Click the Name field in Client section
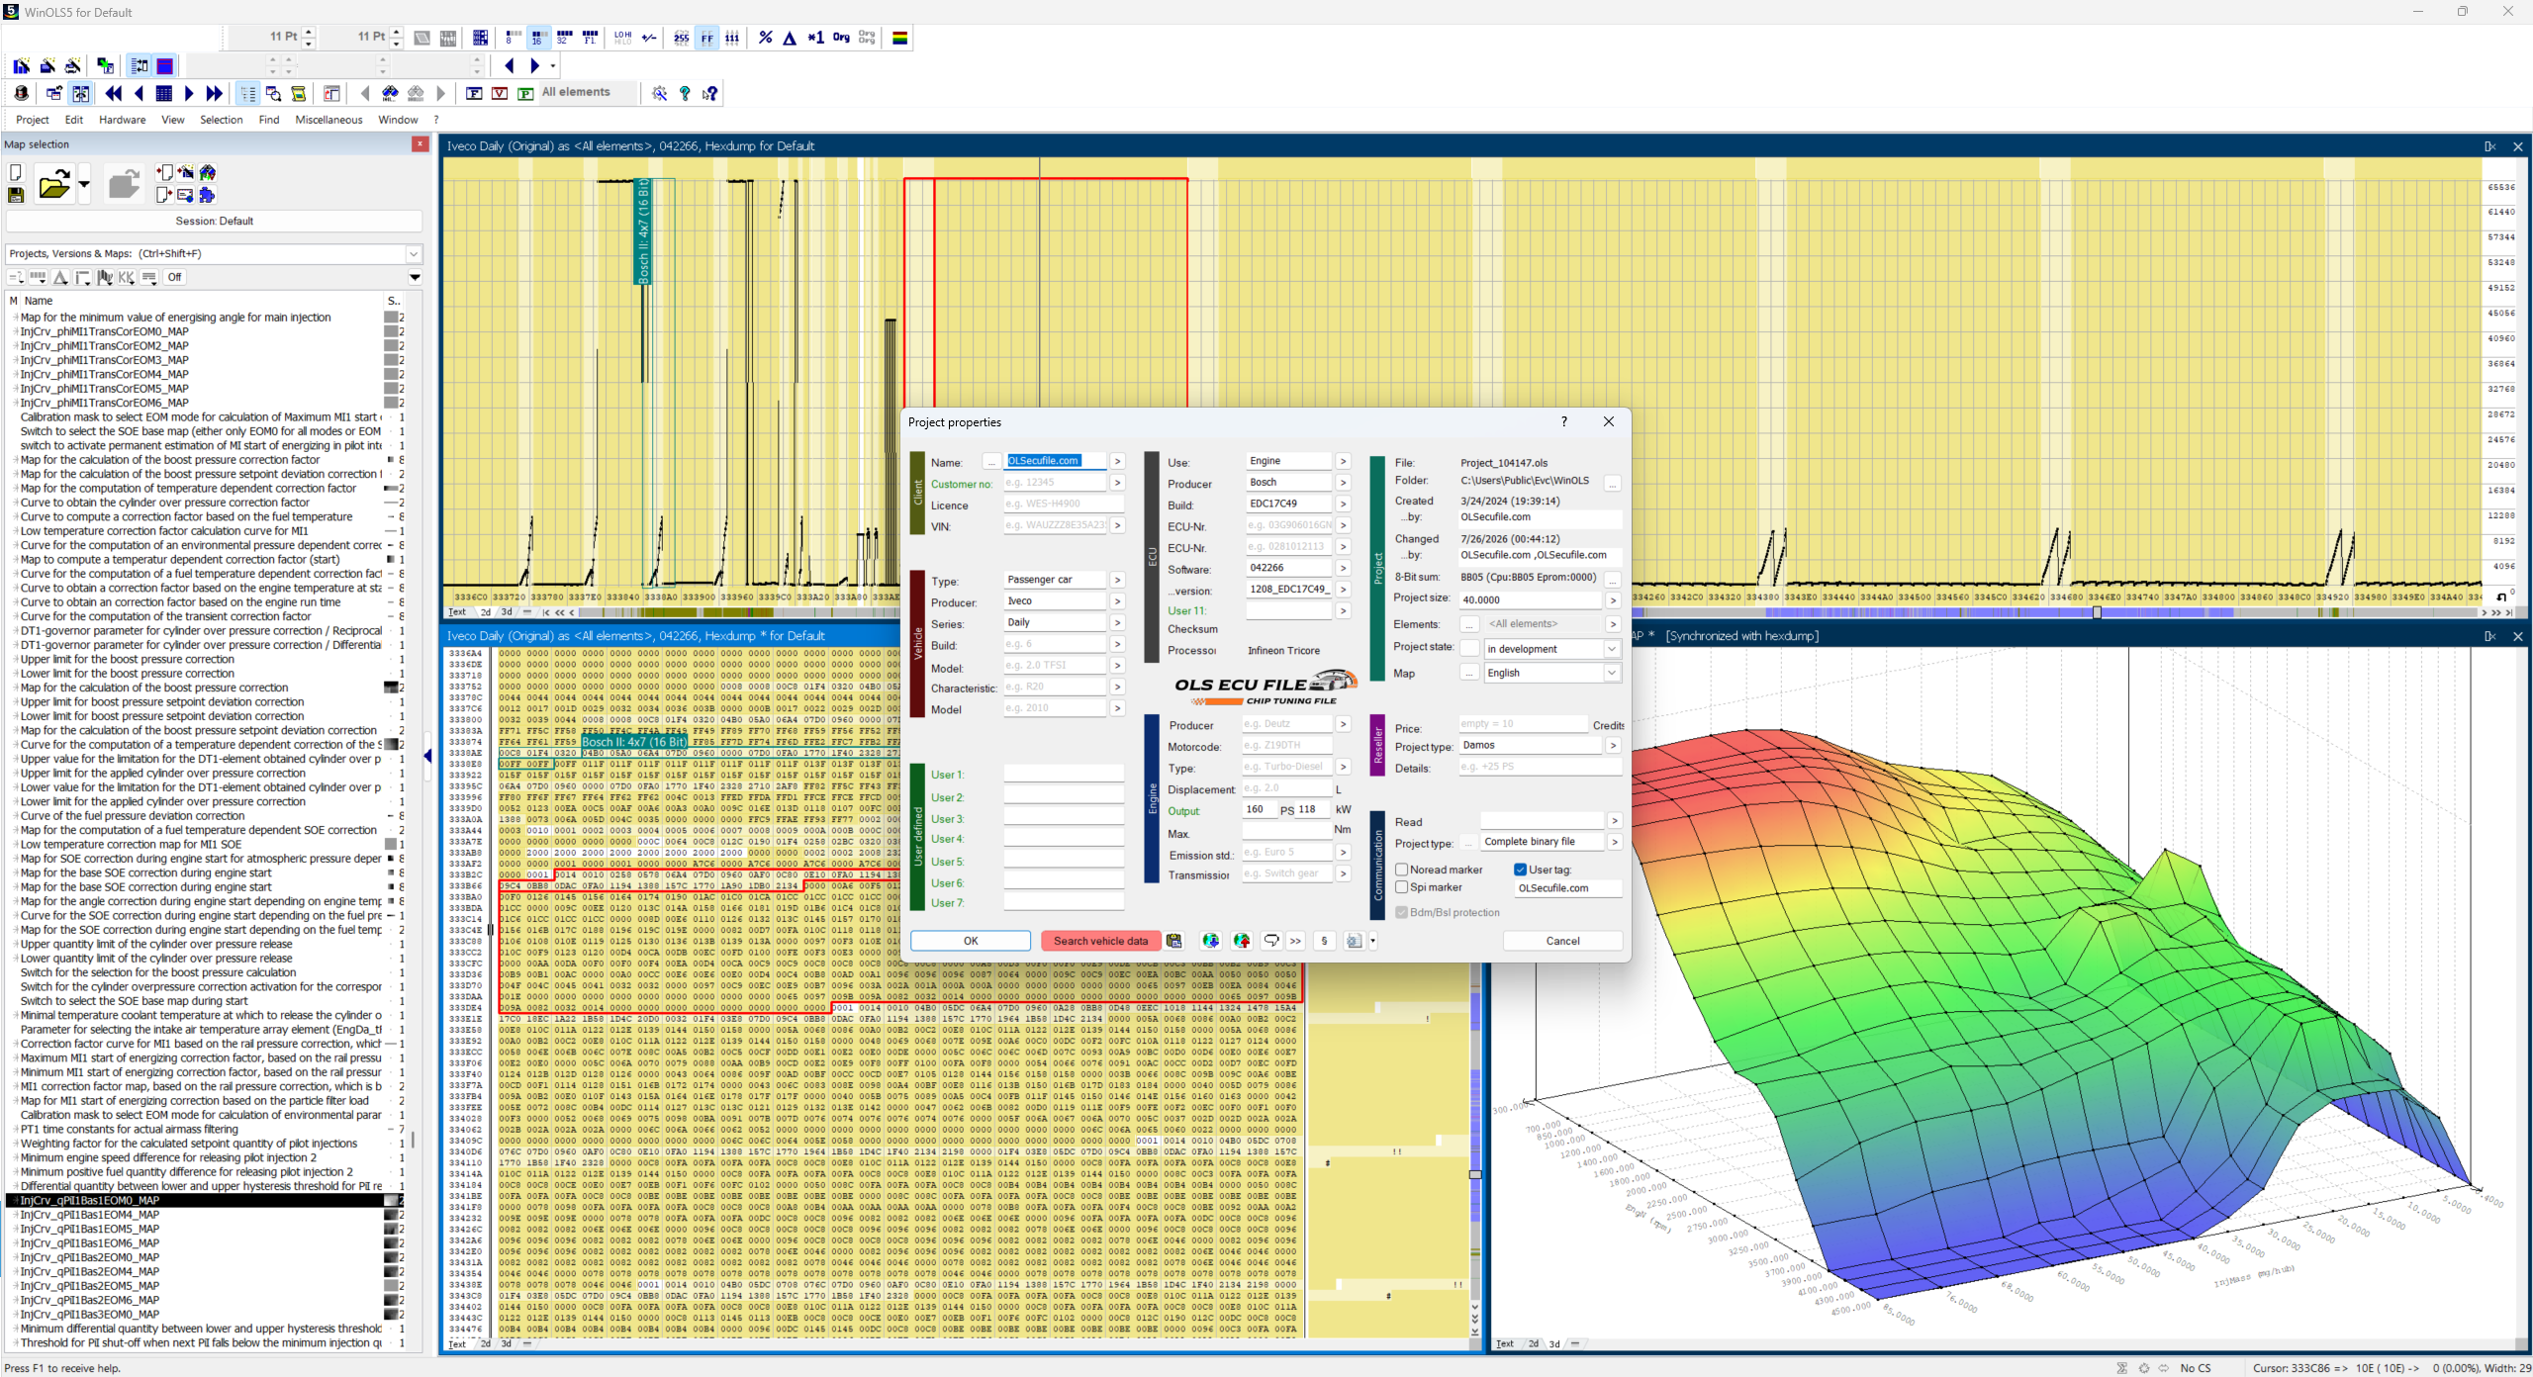Image resolution: width=2533 pixels, height=1377 pixels. coord(1055,461)
